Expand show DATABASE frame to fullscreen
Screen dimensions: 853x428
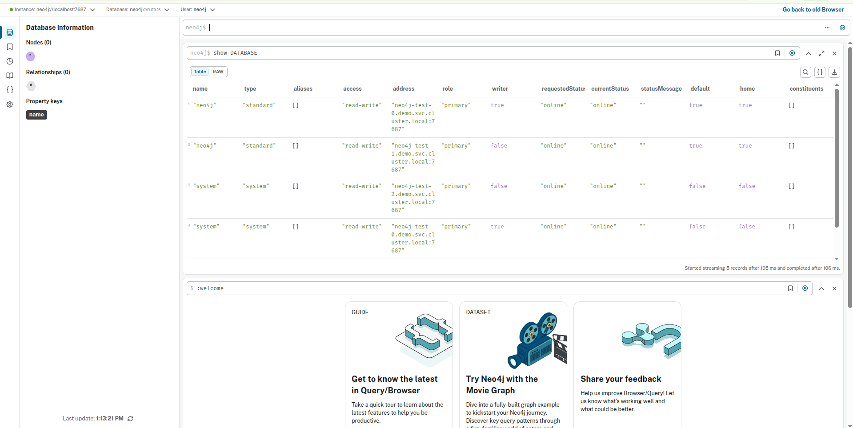(821, 53)
